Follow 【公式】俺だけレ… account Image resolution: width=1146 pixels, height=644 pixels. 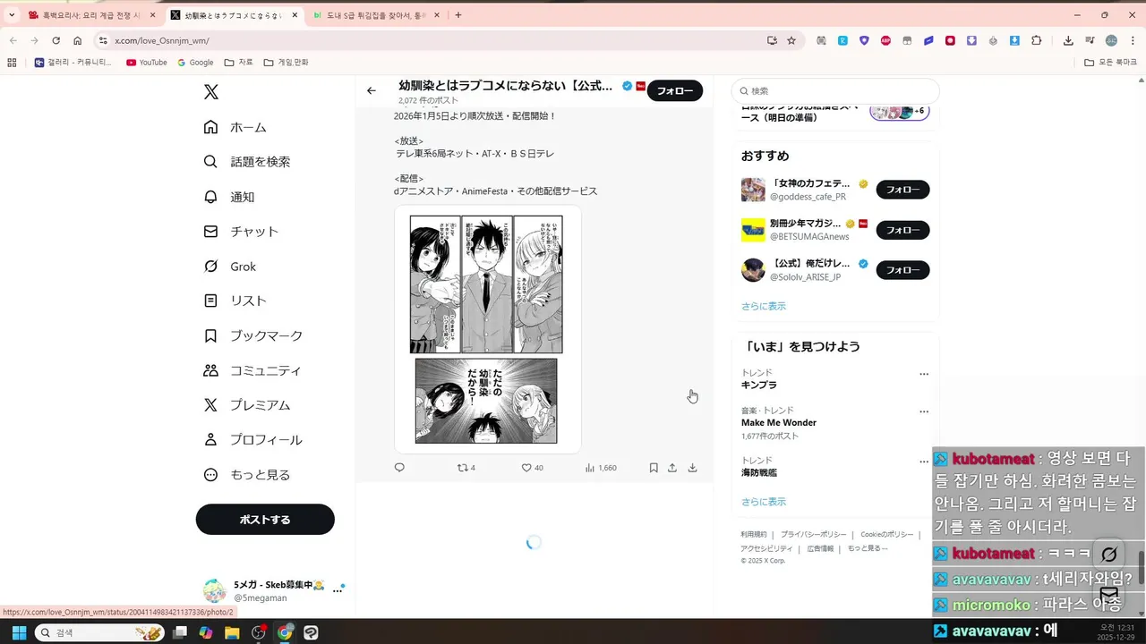click(x=902, y=270)
